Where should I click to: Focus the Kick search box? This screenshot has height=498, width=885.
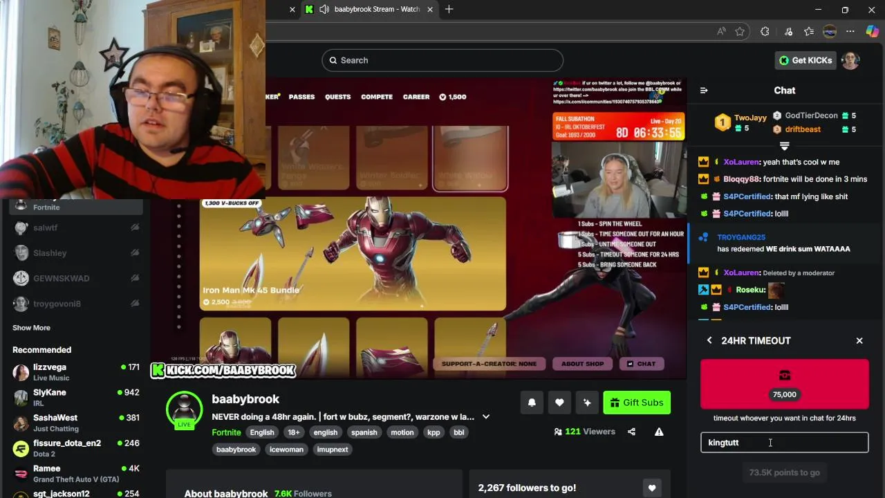(x=442, y=60)
